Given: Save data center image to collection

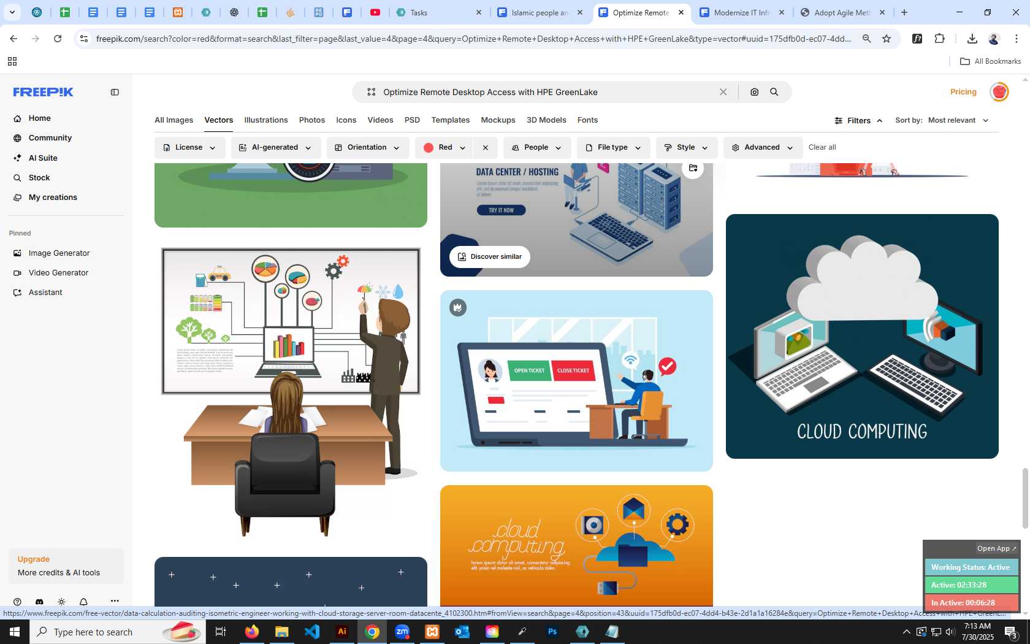Looking at the screenshot, I should click(x=693, y=168).
